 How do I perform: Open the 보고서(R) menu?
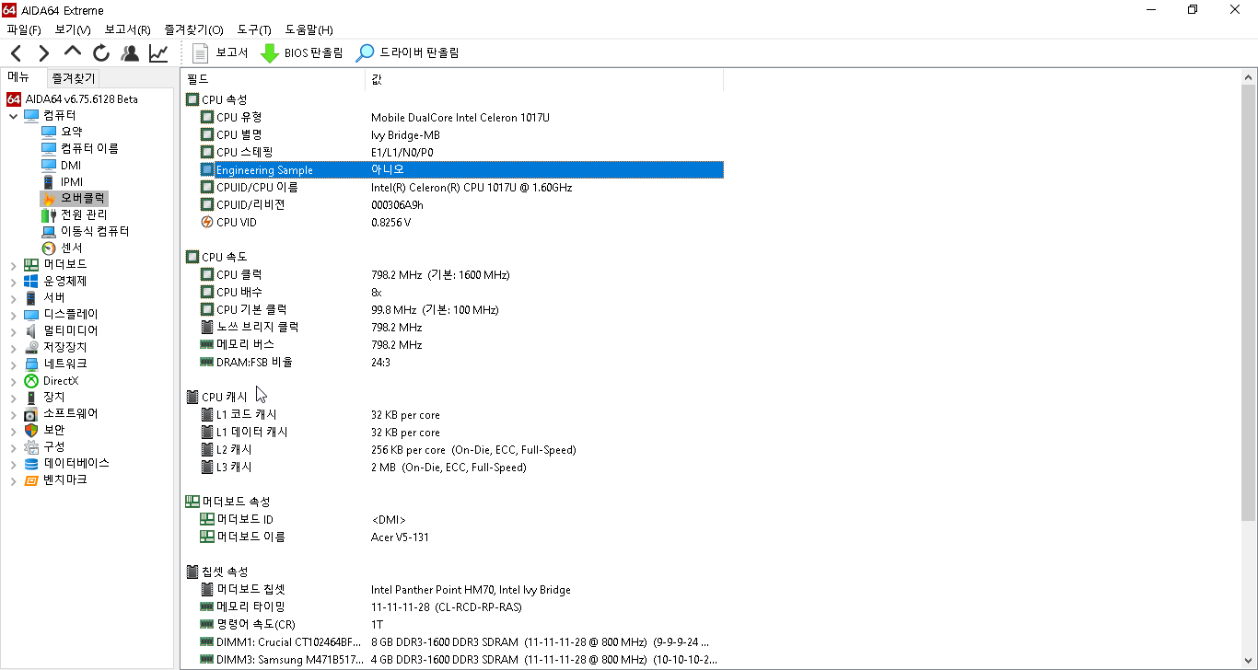[x=127, y=30]
